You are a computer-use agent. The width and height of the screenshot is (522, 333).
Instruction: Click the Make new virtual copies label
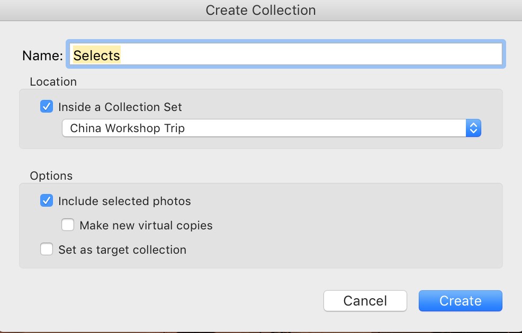click(146, 225)
